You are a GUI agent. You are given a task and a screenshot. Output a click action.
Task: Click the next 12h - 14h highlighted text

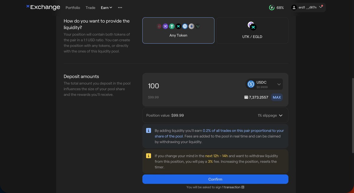point(217,156)
